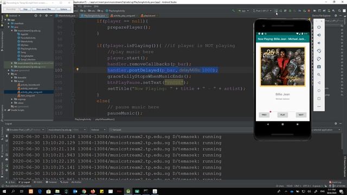This screenshot has width=347, height=195.
Task: Collapse the layout folder tree node
Action: pyautogui.click(x=12, y=81)
